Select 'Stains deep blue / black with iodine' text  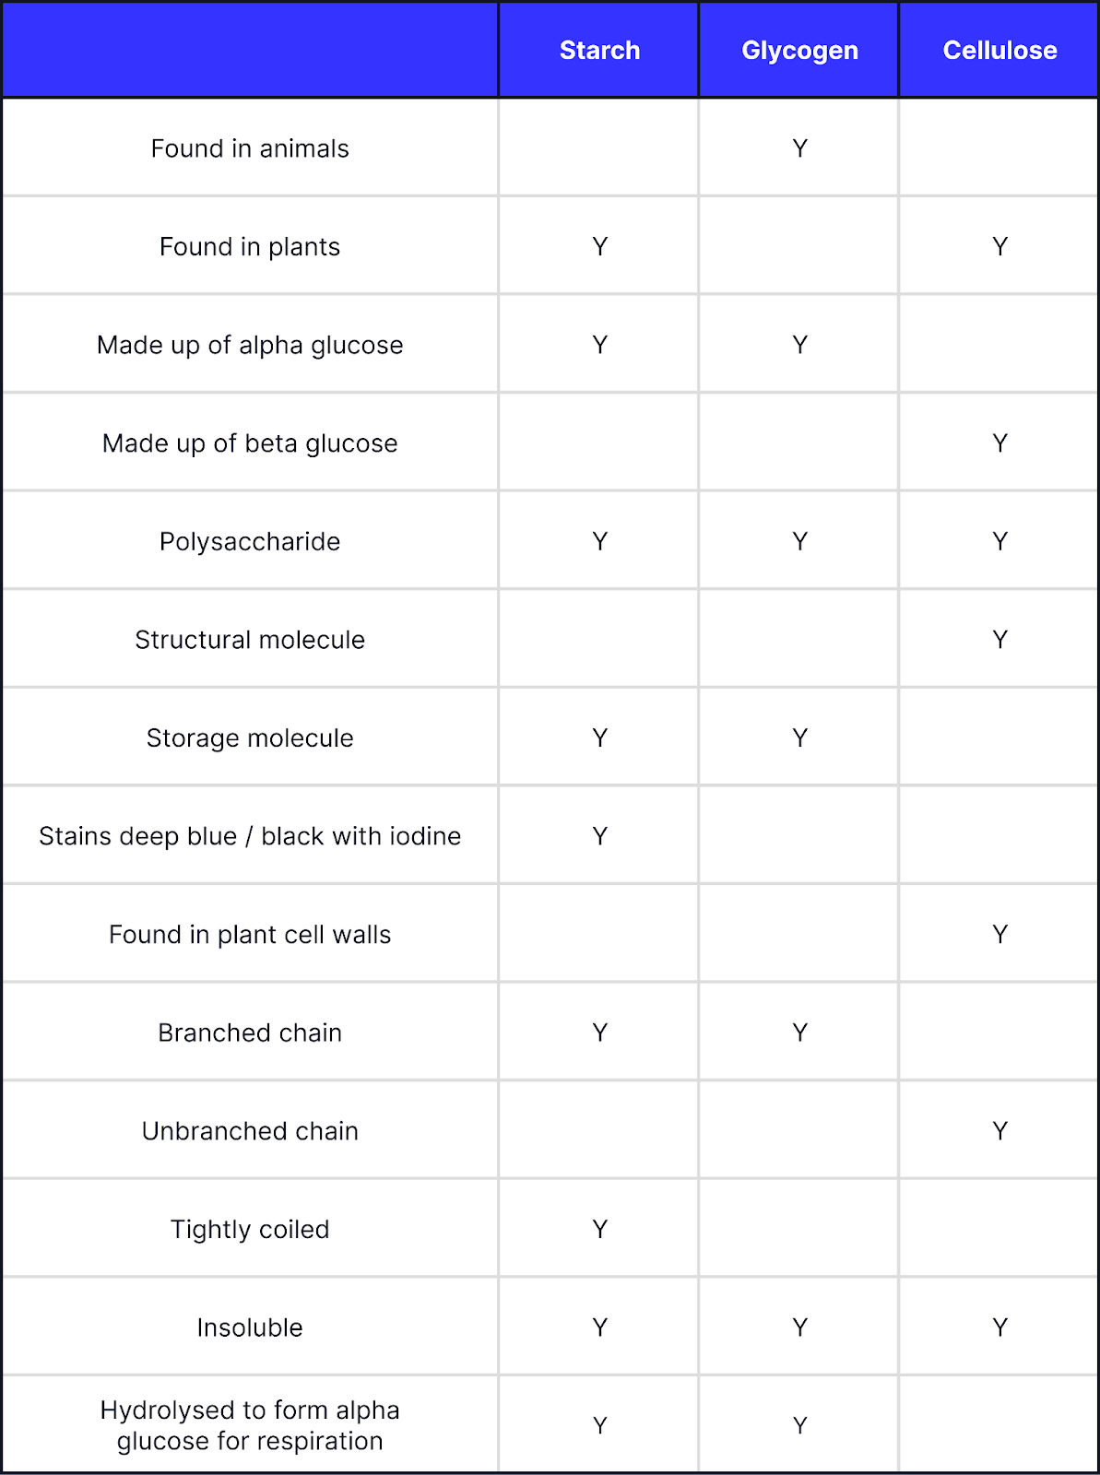click(250, 836)
